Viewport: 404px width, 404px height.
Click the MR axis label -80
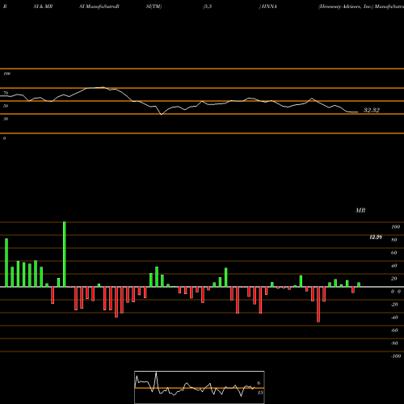pyautogui.click(x=394, y=343)
